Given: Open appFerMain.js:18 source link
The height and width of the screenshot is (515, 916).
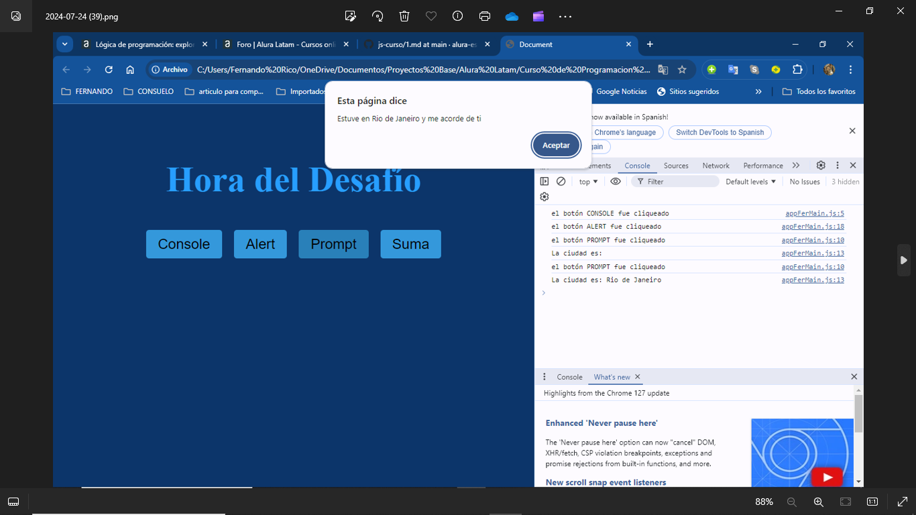Looking at the screenshot, I should [x=813, y=227].
